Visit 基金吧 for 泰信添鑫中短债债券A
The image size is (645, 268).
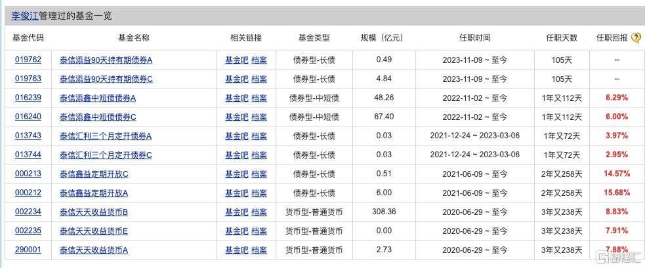tap(236, 98)
